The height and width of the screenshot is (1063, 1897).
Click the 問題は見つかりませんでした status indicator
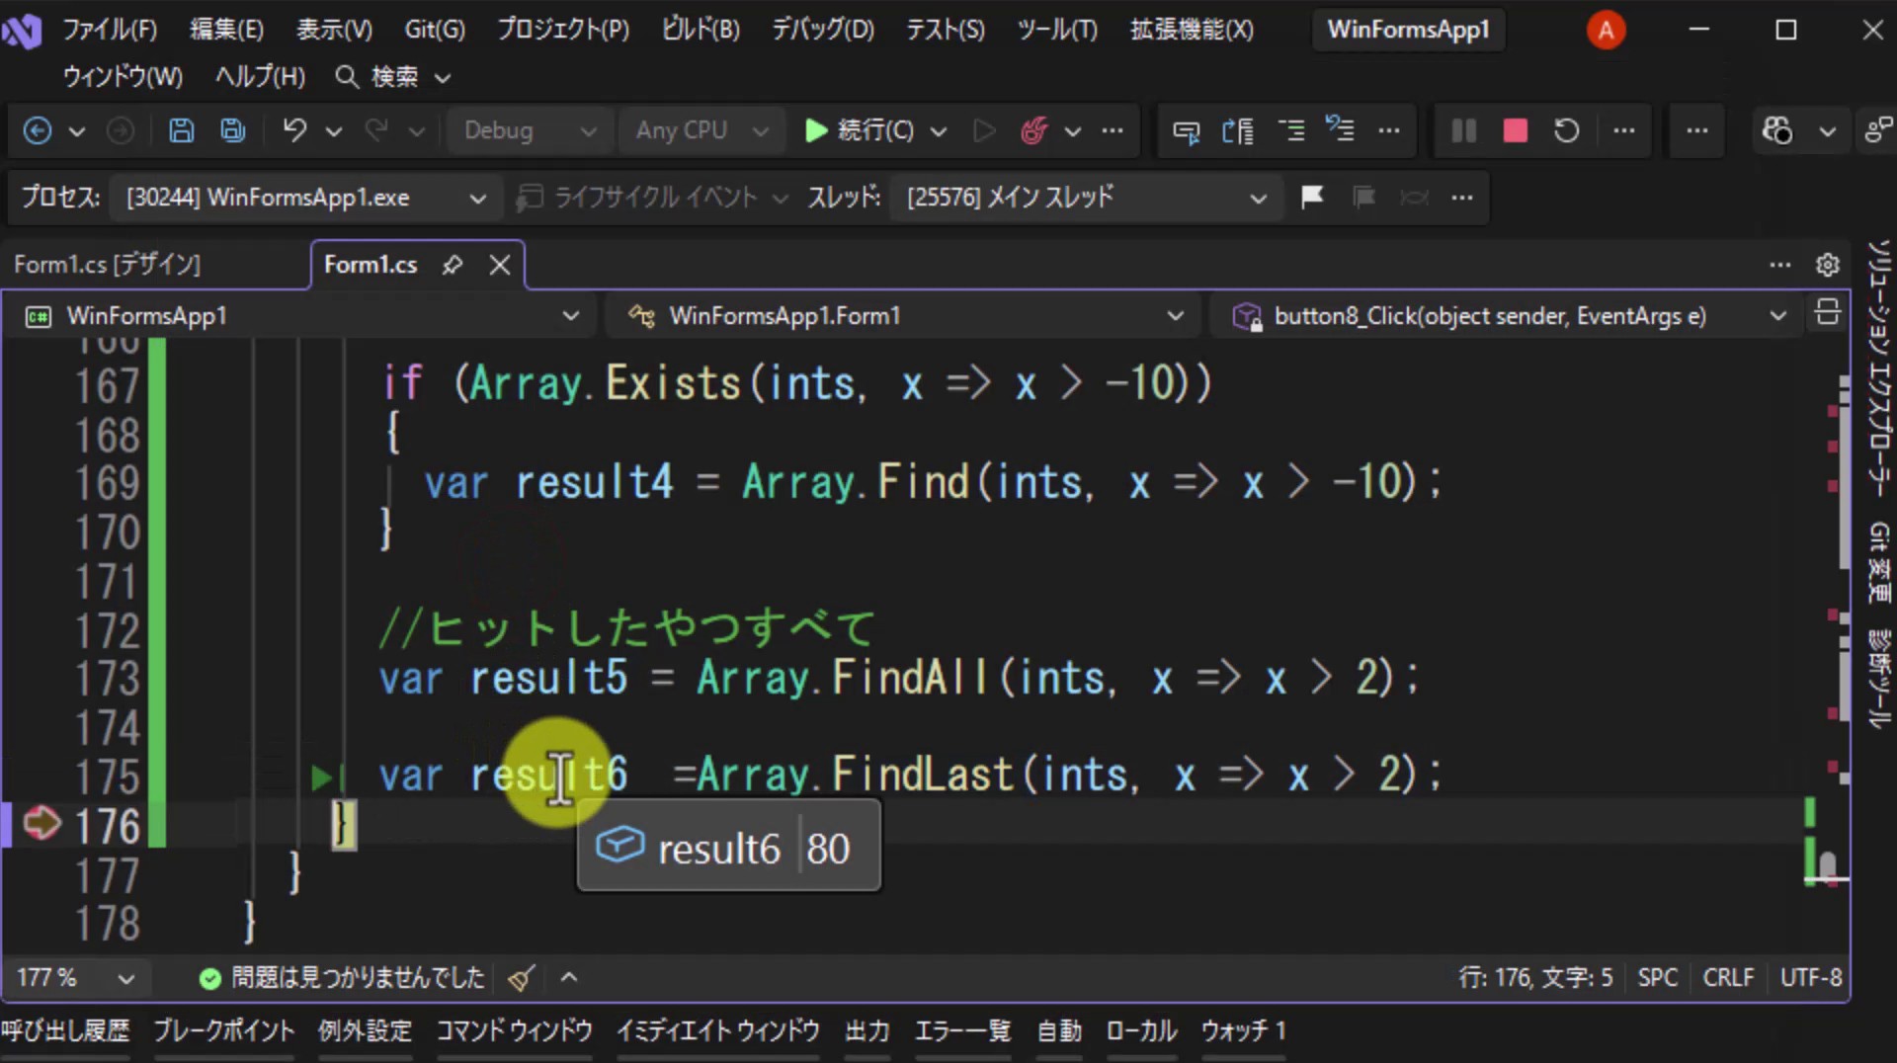342,978
